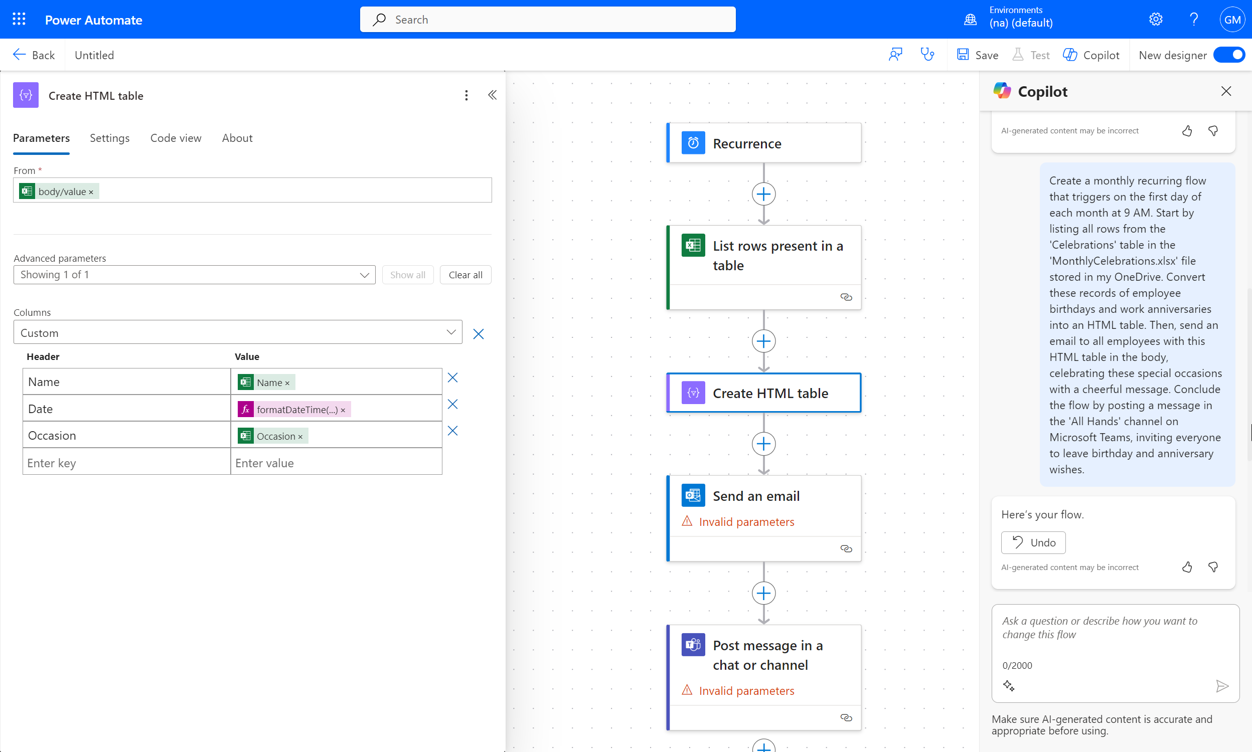
Task: Click the Enter key header field
Action: (x=126, y=463)
